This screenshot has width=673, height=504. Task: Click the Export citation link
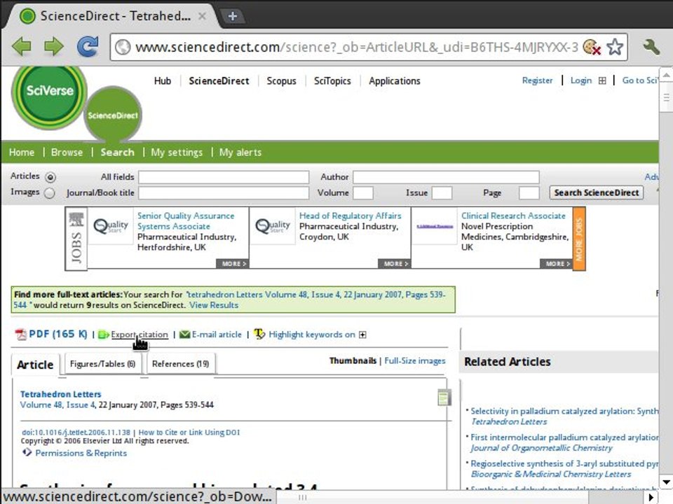coord(140,335)
